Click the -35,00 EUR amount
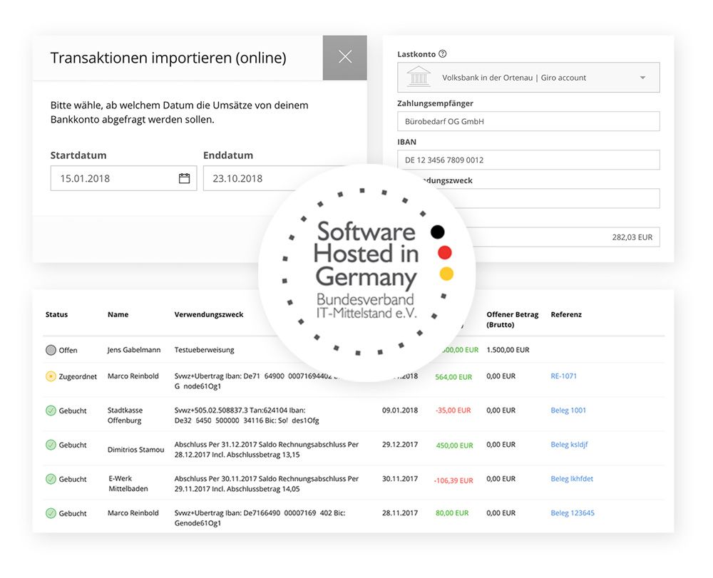This screenshot has height=578, width=713. (453, 411)
